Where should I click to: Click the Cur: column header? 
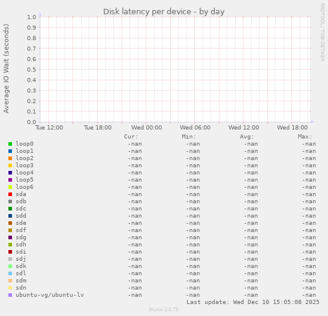coord(131,137)
